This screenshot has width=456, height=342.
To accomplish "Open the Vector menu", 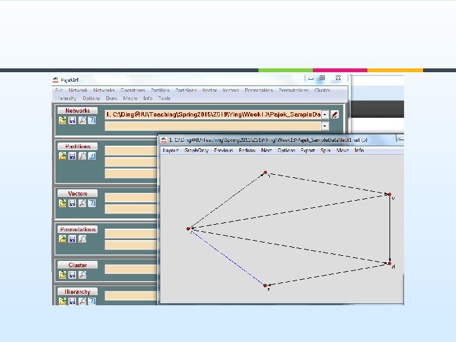I will [x=210, y=90].
